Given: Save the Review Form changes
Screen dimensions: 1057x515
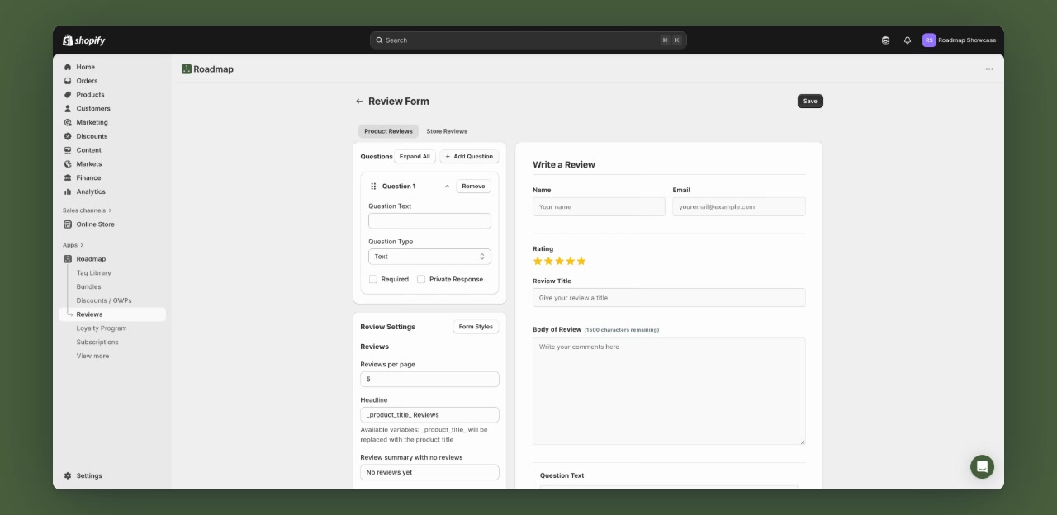Looking at the screenshot, I should (x=809, y=101).
